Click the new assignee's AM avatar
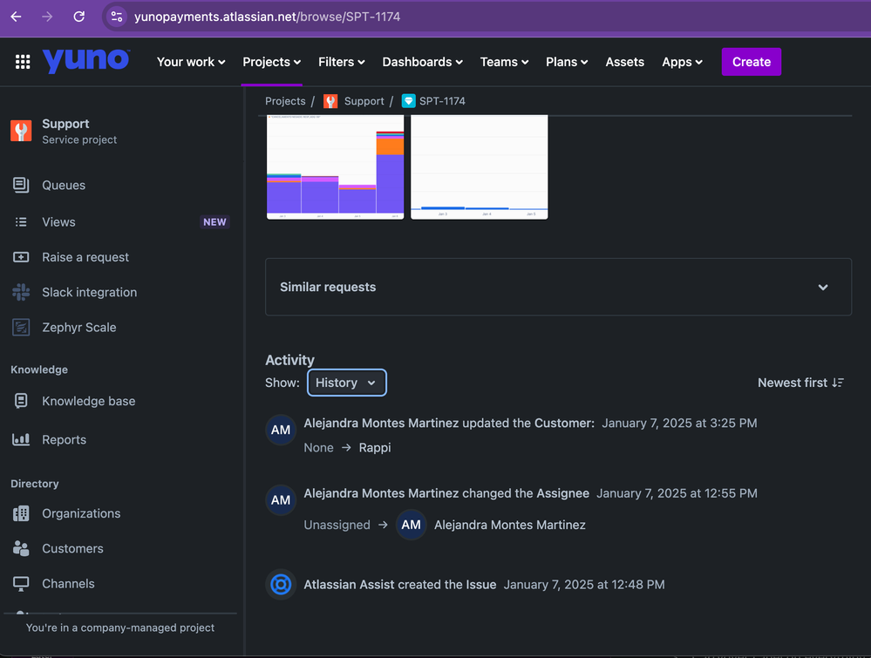 pos(411,525)
